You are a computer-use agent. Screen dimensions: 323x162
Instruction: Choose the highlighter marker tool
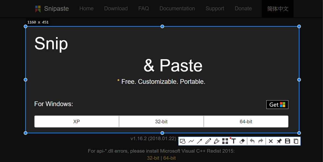[217, 141]
